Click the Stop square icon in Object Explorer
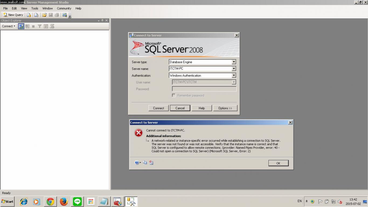 point(33,26)
